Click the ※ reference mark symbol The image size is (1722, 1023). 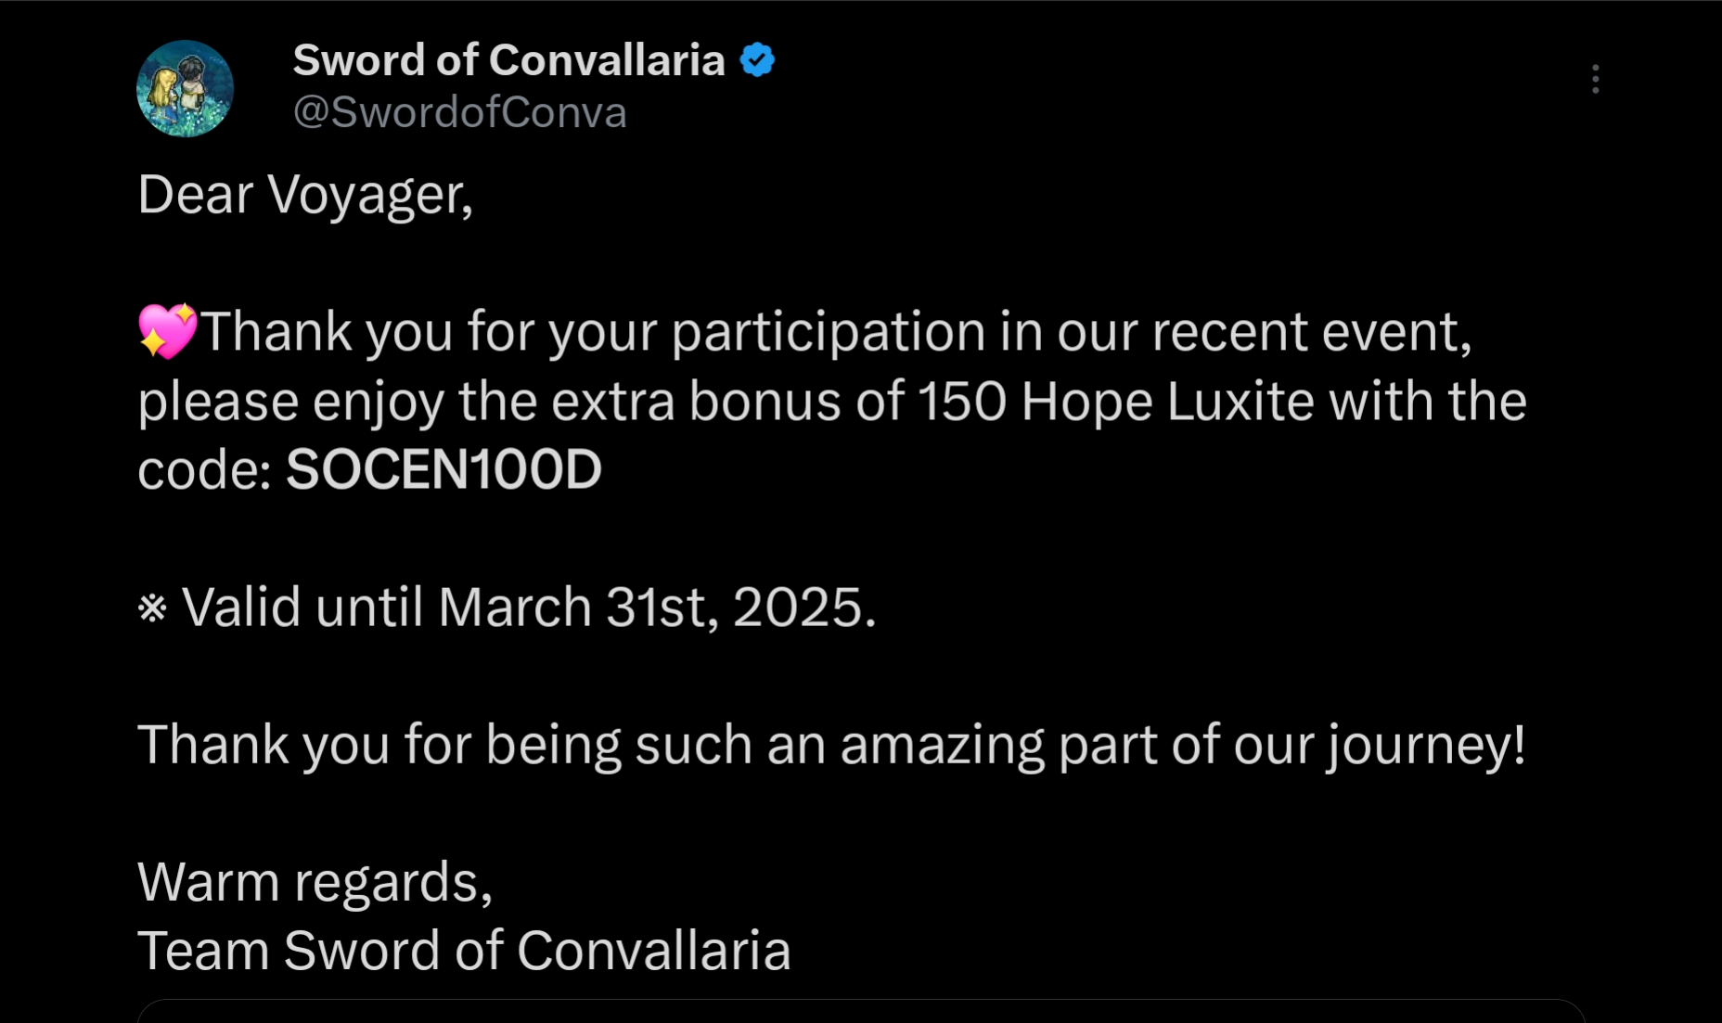(152, 608)
